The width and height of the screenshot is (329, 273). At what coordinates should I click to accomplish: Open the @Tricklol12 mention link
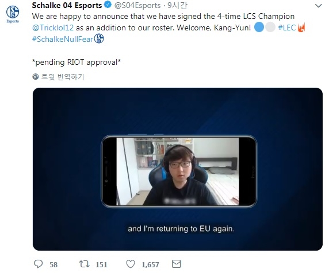point(53,28)
